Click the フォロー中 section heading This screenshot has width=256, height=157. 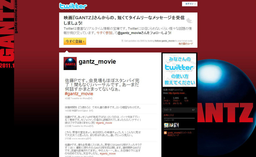(169, 120)
